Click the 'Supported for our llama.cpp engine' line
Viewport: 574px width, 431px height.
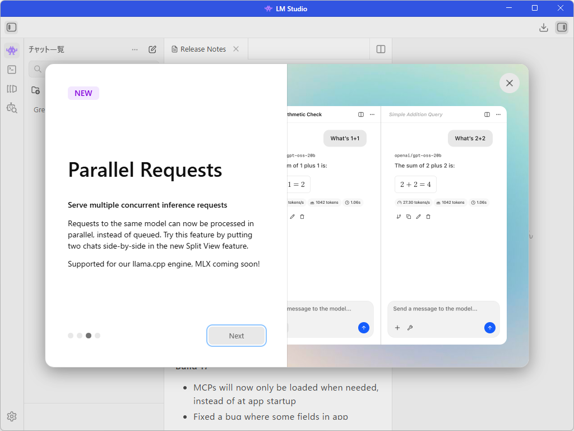(164, 264)
